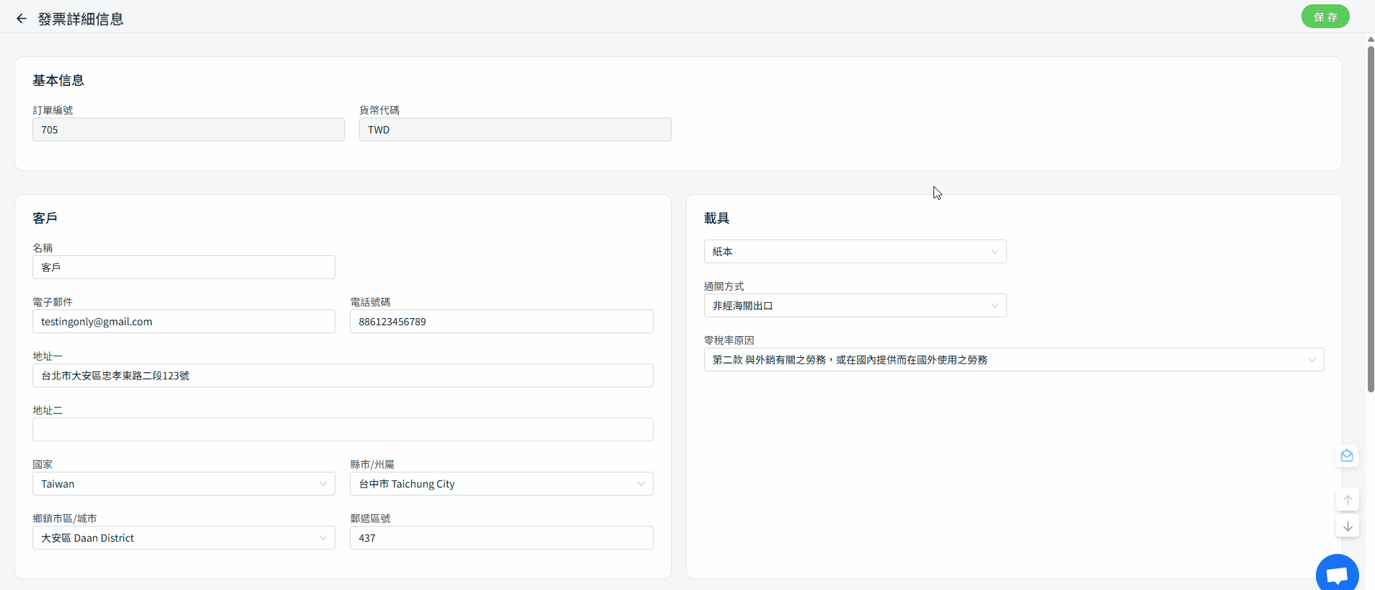Viewport: 1375px width, 590px height.
Task: Click the customer name field
Action: coord(183,268)
